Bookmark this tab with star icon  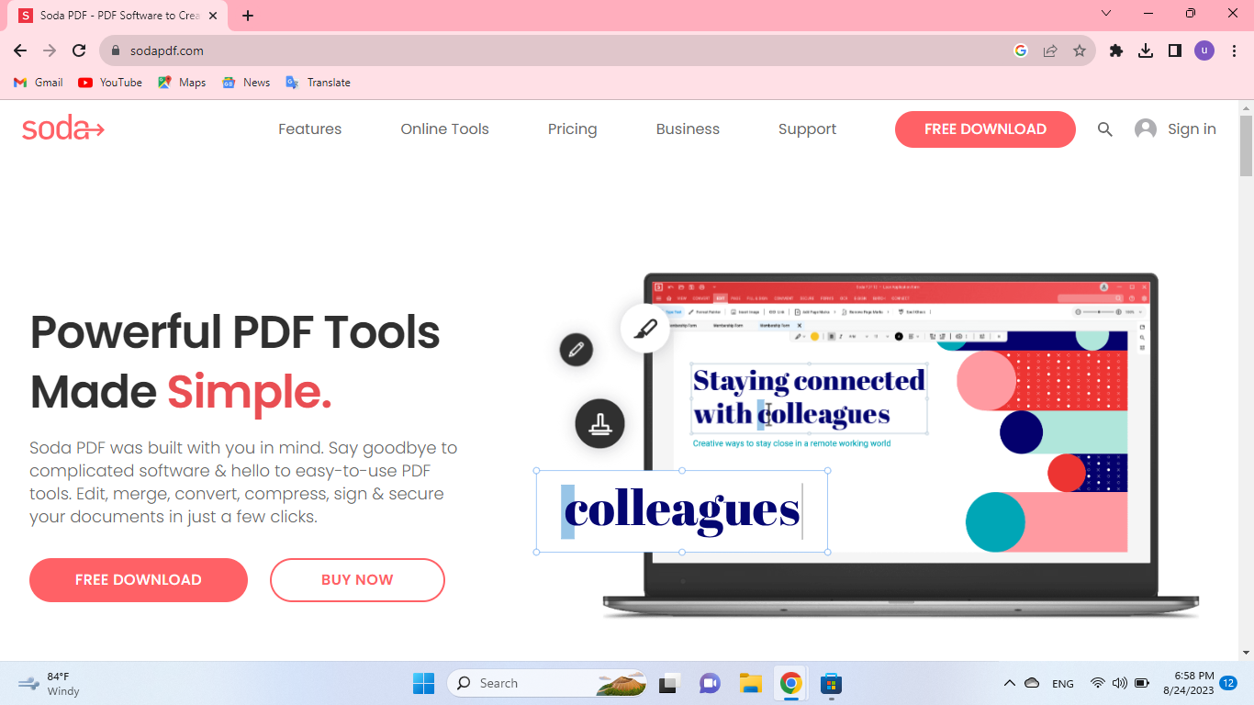pyautogui.click(x=1080, y=50)
